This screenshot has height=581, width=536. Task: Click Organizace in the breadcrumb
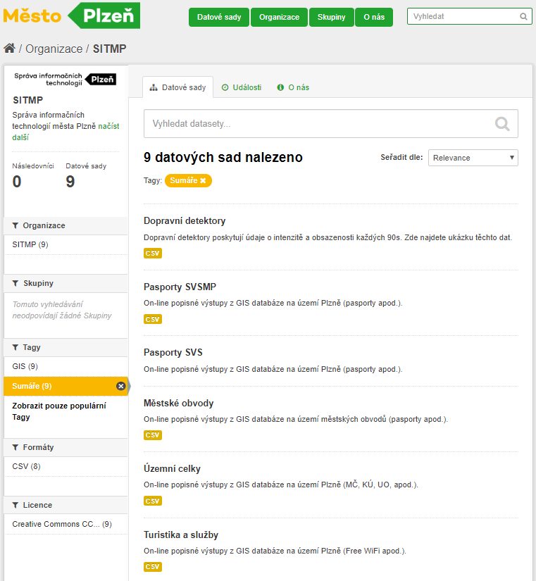54,49
